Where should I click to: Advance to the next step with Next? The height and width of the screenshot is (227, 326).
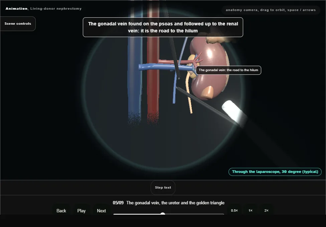click(102, 211)
